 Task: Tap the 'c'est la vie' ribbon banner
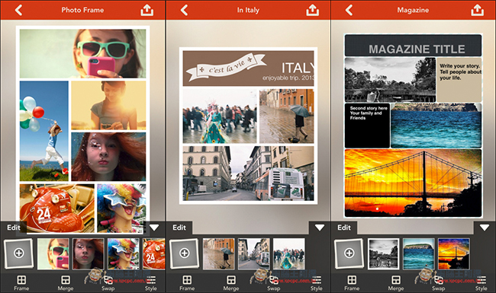click(x=226, y=67)
